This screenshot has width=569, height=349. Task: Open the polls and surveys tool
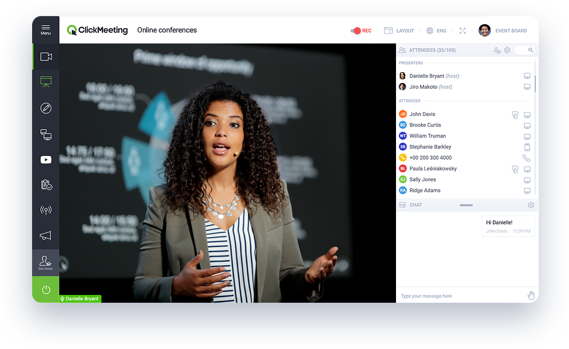pyautogui.click(x=45, y=185)
